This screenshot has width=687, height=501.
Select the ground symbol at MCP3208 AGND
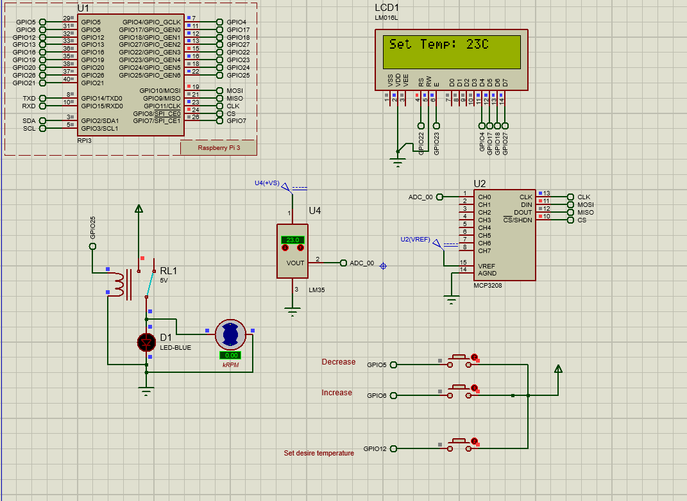pyautogui.click(x=452, y=299)
